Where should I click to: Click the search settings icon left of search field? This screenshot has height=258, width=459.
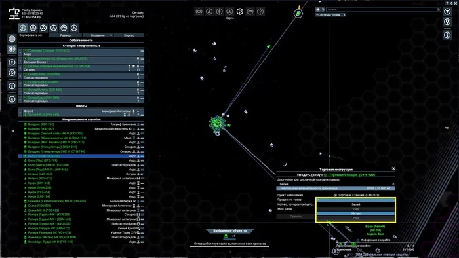(x=317, y=10)
